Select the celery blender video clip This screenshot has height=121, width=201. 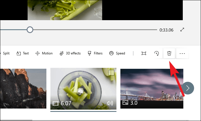click(x=83, y=89)
